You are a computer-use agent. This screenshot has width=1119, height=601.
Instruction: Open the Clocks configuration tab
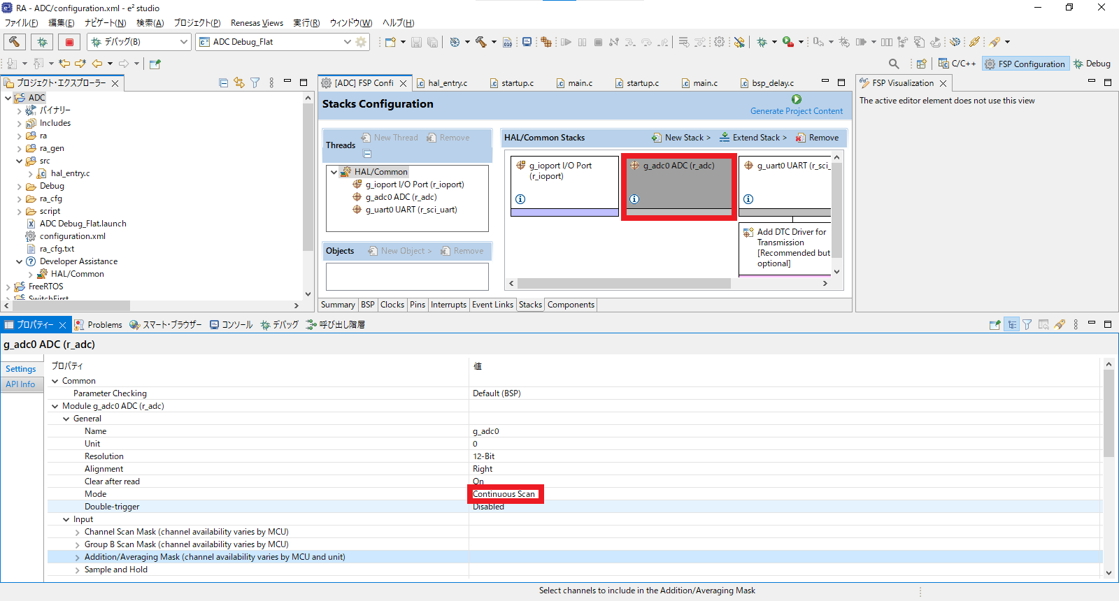click(392, 305)
